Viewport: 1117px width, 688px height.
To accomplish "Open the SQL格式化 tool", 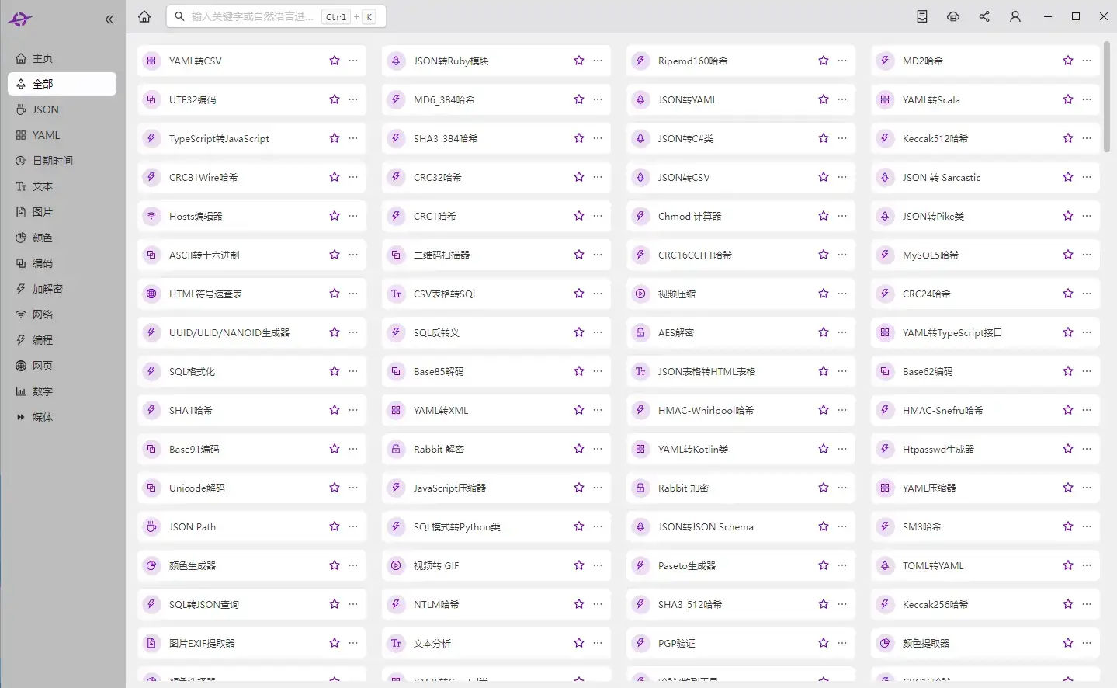I will tap(193, 371).
